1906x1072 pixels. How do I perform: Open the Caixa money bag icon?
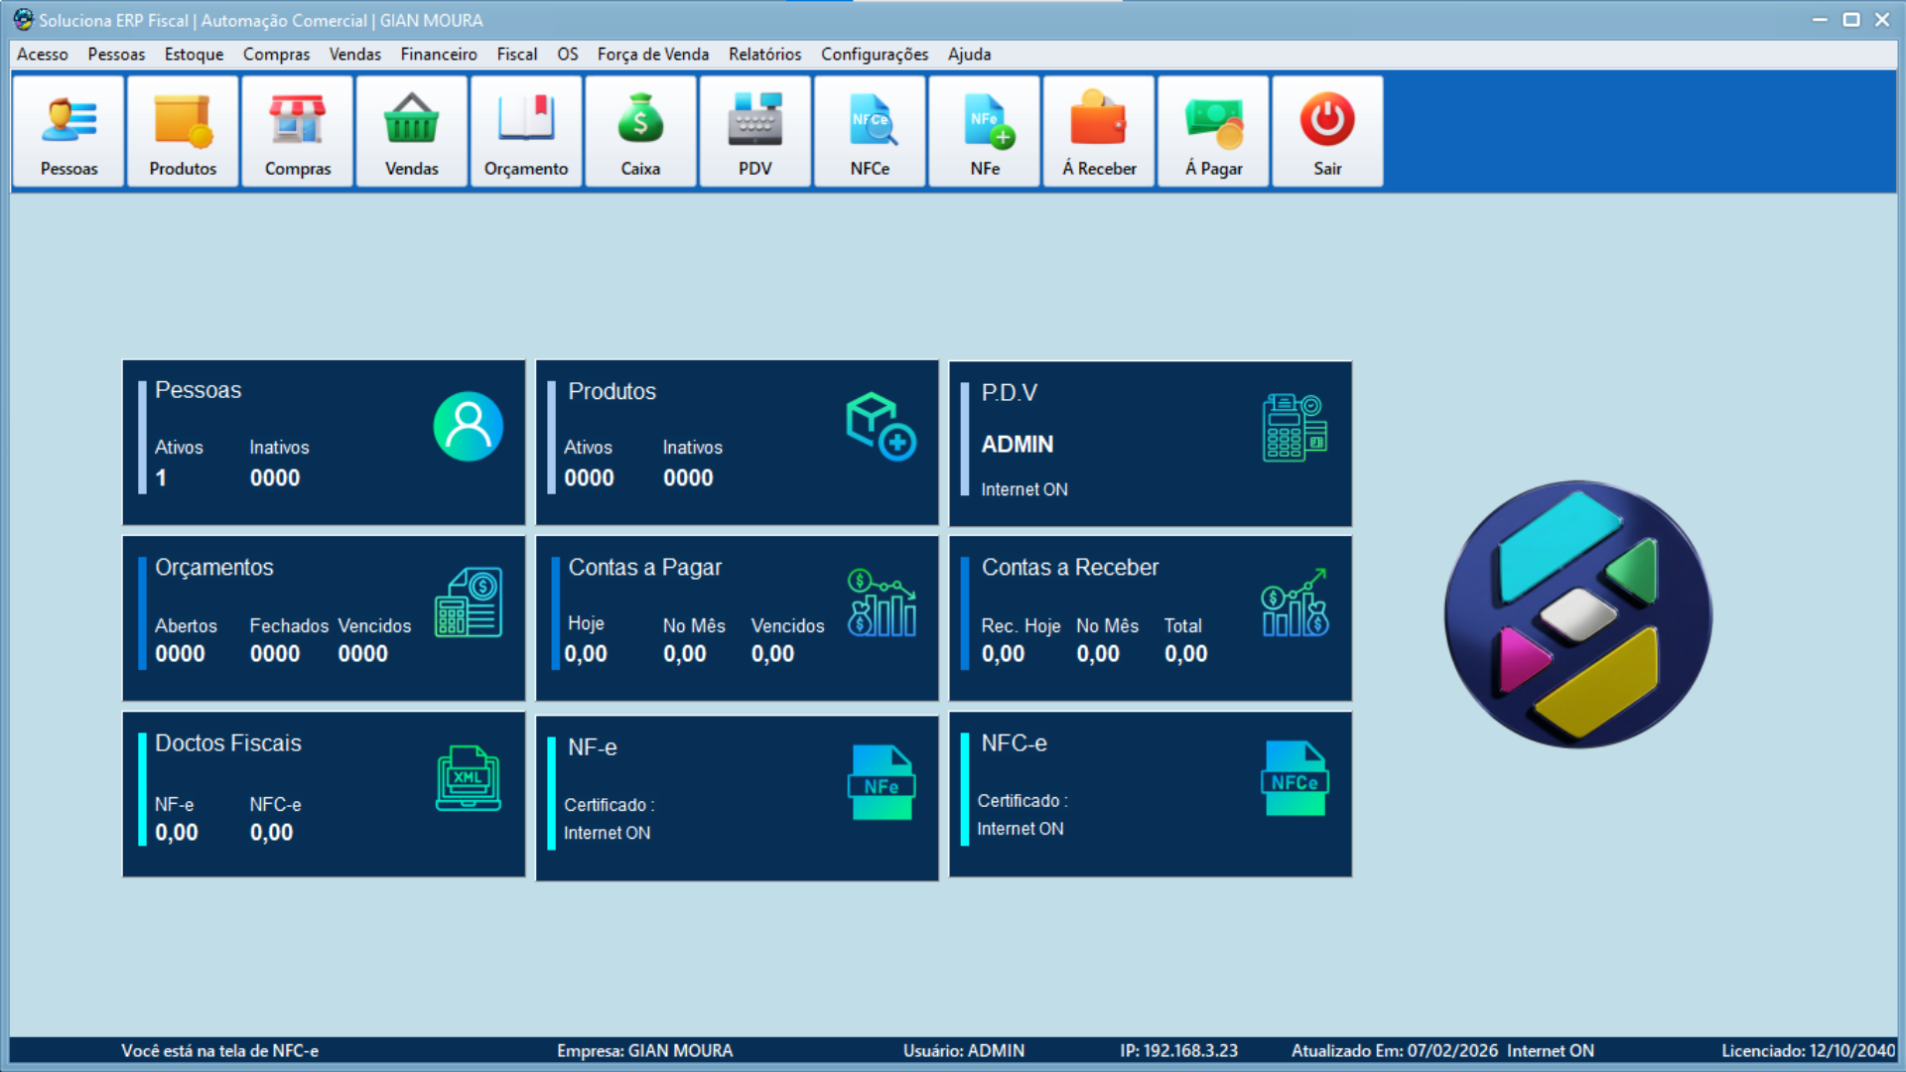(x=640, y=130)
